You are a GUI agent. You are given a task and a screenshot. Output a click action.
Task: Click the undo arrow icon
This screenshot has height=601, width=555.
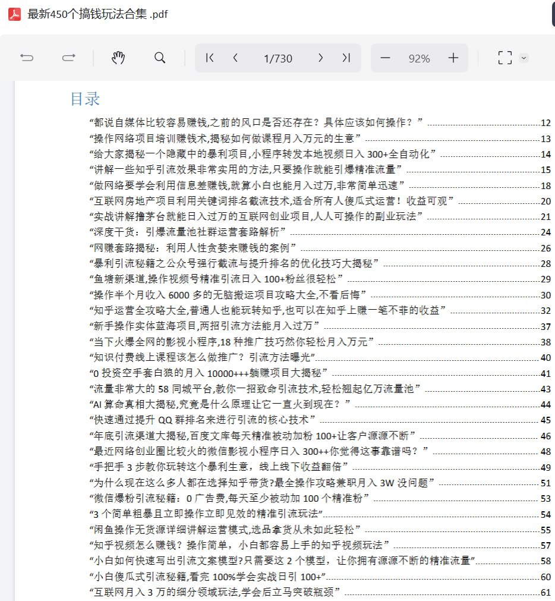tap(27, 58)
